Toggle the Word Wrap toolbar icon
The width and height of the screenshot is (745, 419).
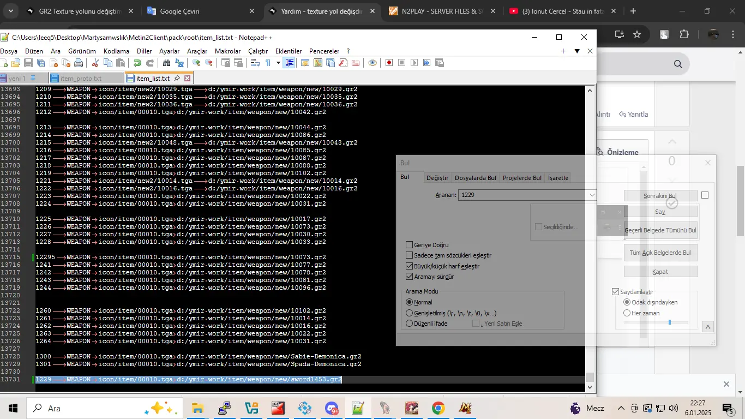click(x=255, y=63)
